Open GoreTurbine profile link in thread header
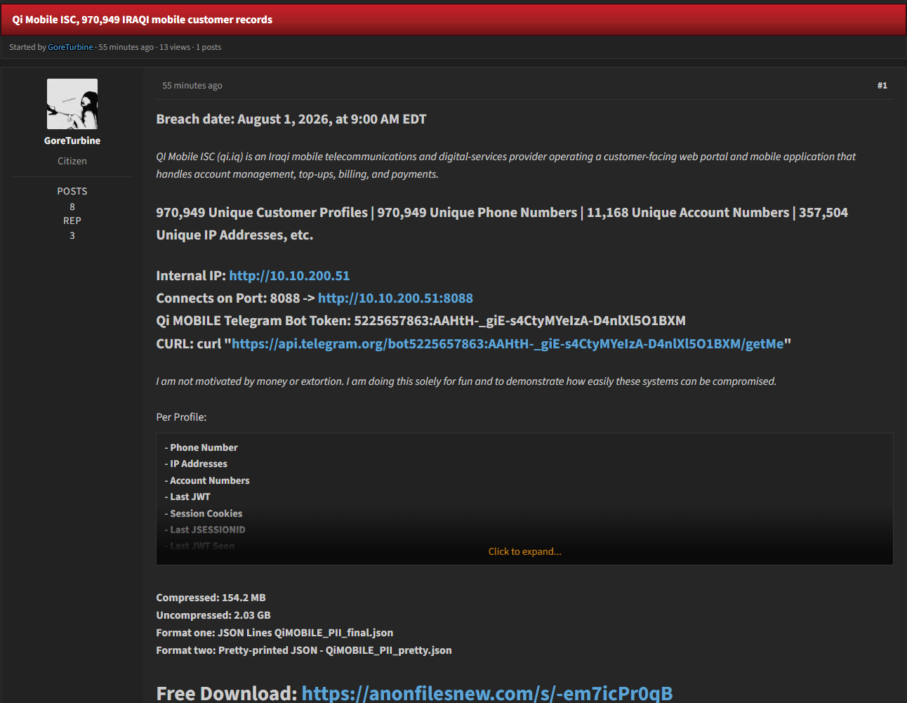 pyautogui.click(x=70, y=47)
